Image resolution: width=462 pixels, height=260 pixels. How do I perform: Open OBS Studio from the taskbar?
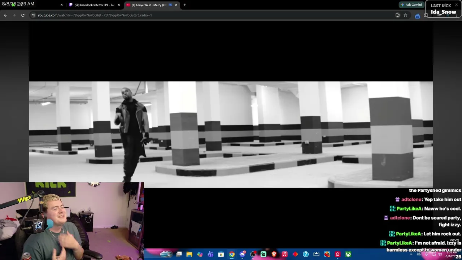[253, 254]
